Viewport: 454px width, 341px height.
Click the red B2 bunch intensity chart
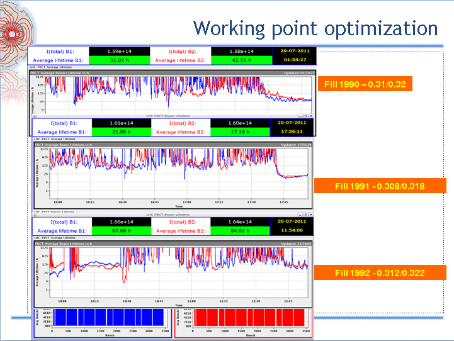click(x=244, y=323)
